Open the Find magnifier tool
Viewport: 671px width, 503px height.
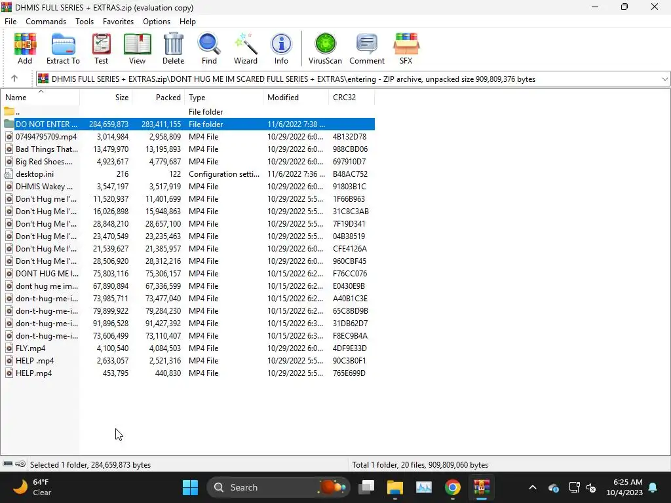(209, 48)
